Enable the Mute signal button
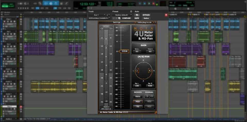 pos(149,107)
